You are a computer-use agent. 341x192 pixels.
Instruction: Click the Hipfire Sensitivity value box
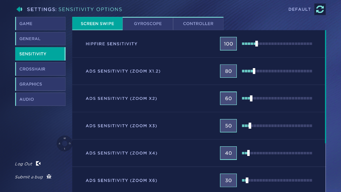(x=228, y=44)
